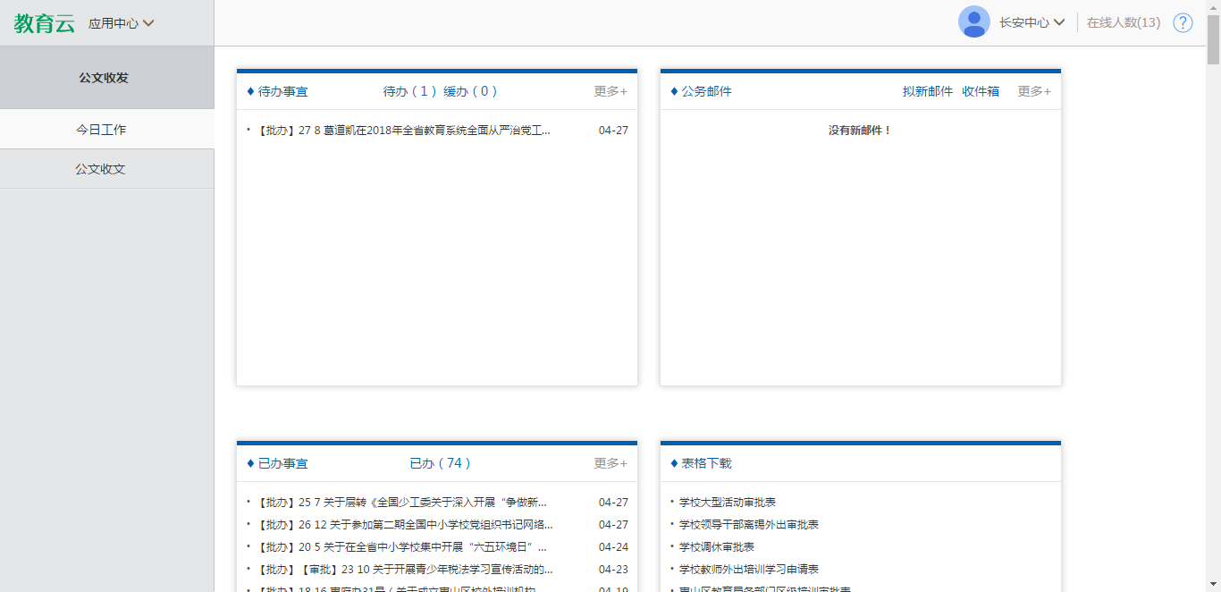Click the help question mark icon
1221x592 pixels.
[x=1183, y=22]
